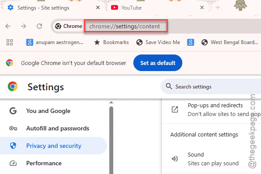Select Privacy and security section
Screen dimensions: 261x174
[53, 146]
